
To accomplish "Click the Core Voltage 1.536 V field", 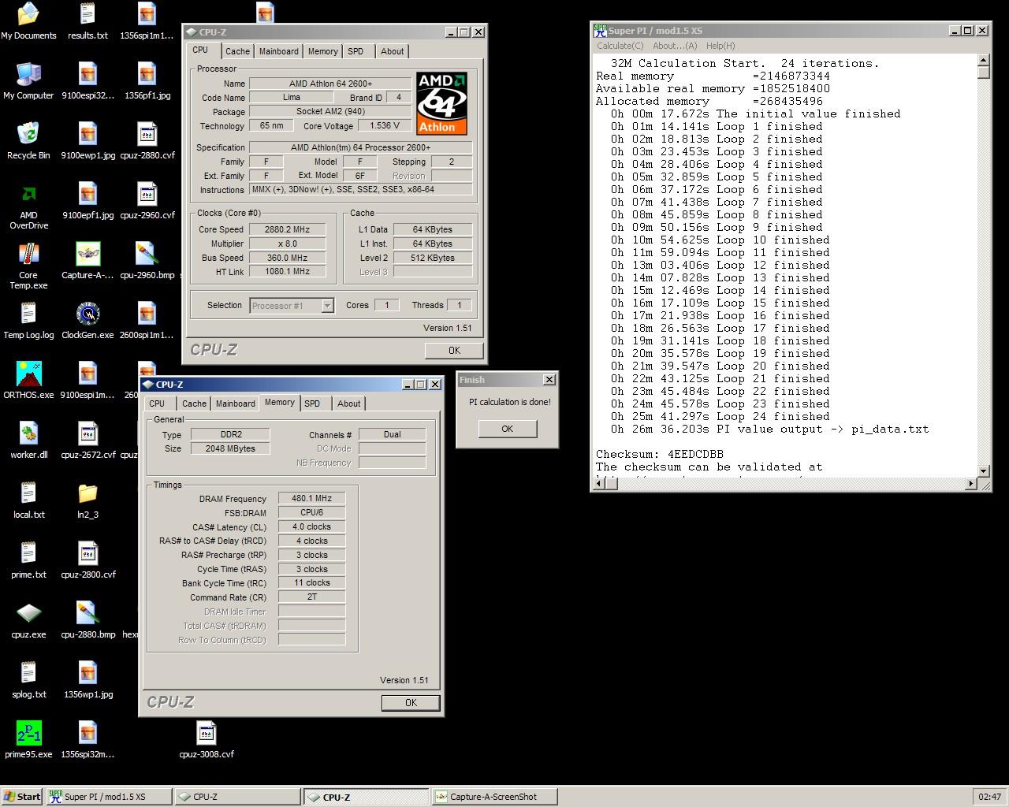I will (384, 125).
